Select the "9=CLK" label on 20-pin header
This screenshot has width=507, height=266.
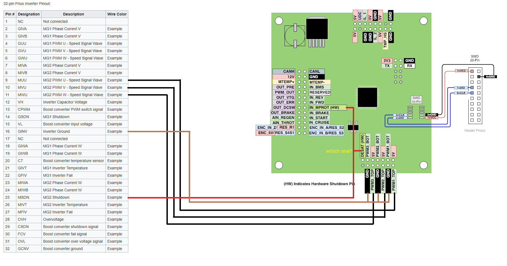[x=461, y=93]
